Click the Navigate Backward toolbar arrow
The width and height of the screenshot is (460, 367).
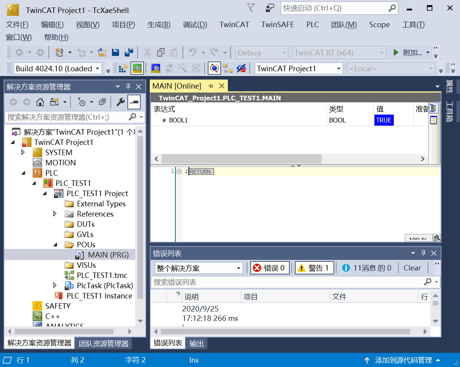pyautogui.click(x=19, y=53)
